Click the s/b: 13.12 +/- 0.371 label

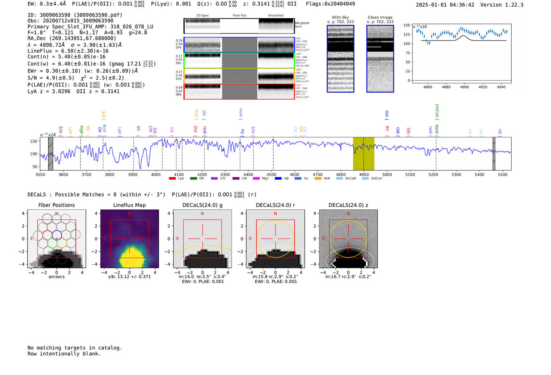click(129, 277)
